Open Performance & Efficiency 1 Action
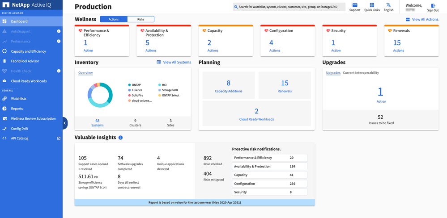 (x=88, y=46)
